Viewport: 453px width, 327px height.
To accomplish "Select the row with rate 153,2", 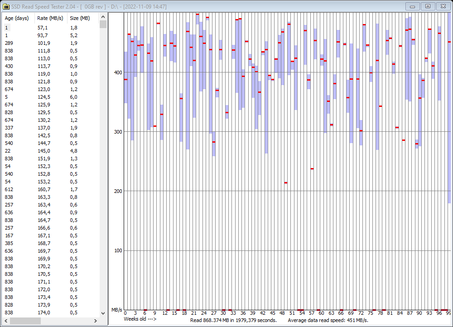I will 51,182.
